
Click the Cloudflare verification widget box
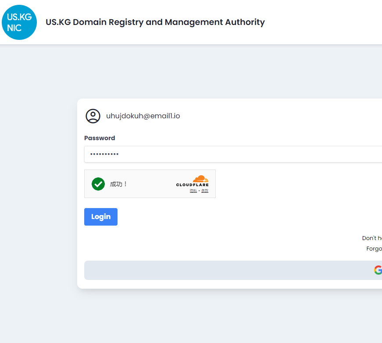[149, 184]
